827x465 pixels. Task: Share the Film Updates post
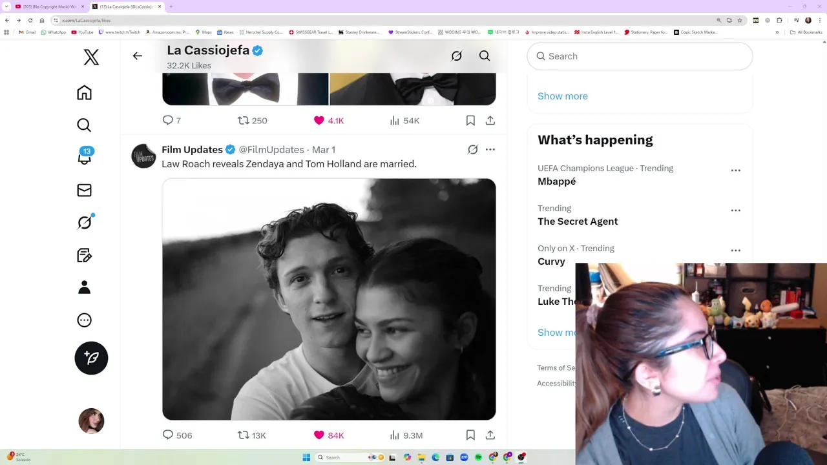(x=490, y=435)
